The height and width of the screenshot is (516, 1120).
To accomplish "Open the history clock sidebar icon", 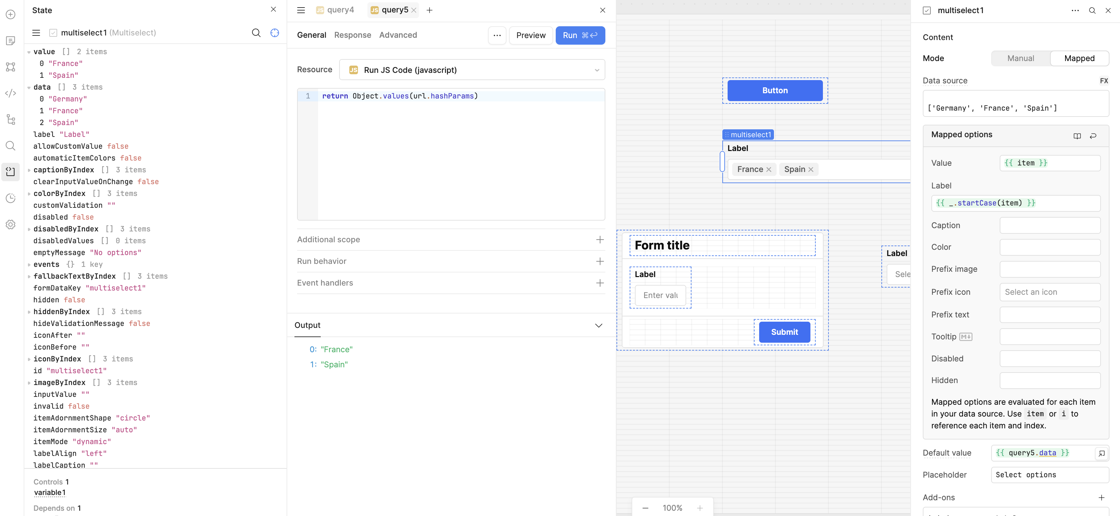I will coord(11,198).
